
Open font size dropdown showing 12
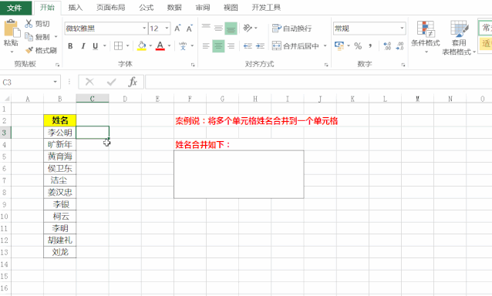tap(167, 29)
